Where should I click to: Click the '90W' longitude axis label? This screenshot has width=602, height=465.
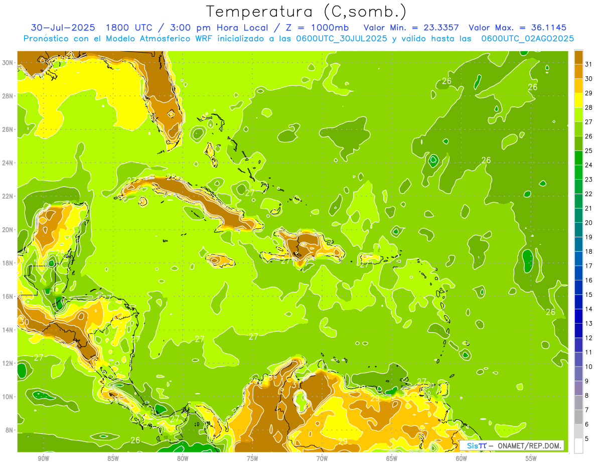[44, 459]
